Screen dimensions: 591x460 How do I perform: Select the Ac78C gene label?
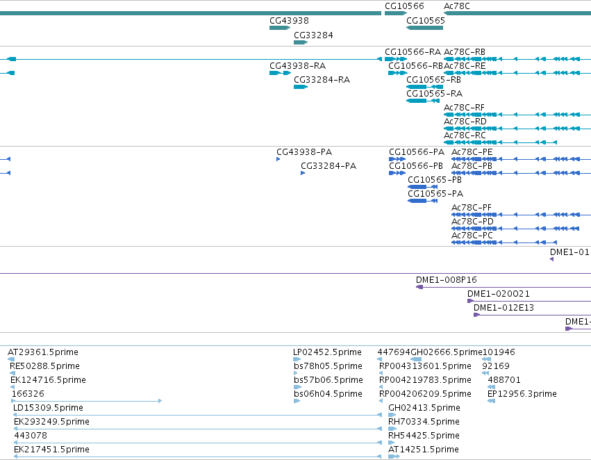tap(457, 6)
